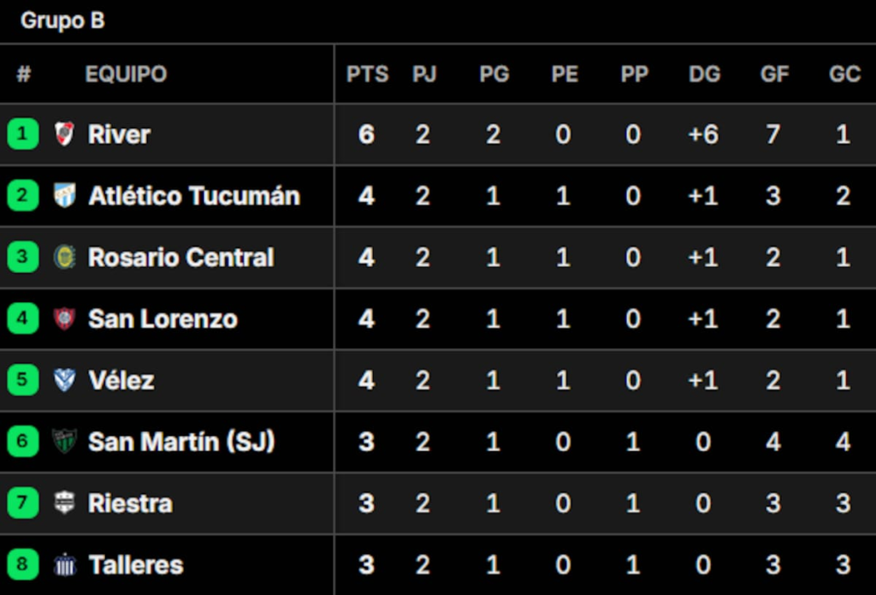
Task: Click the Riestra club crest
Action: 64,503
